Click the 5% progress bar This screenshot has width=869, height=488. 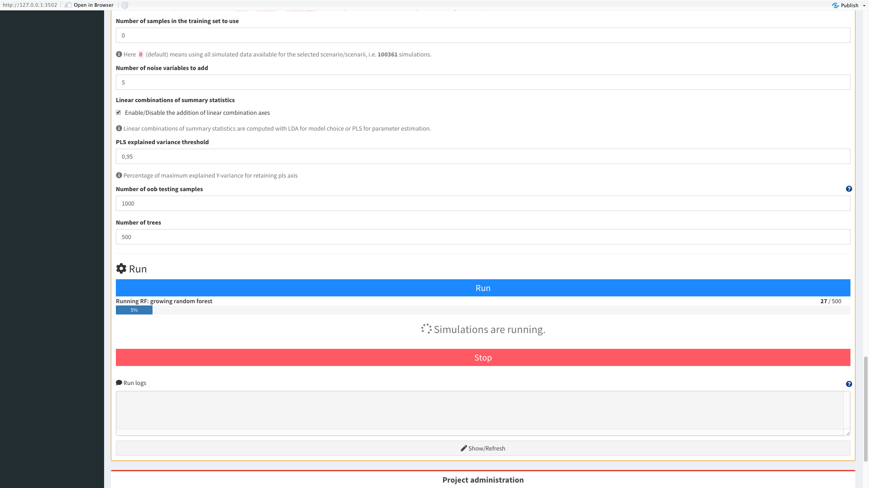134,310
